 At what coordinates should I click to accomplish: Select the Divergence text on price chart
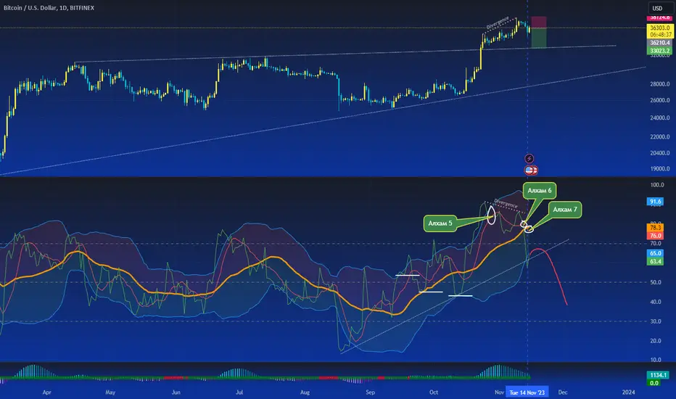(498, 23)
